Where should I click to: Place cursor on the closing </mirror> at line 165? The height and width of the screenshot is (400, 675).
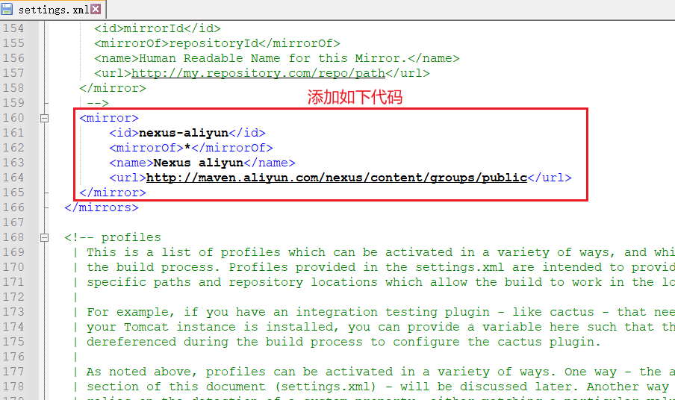[x=113, y=193]
